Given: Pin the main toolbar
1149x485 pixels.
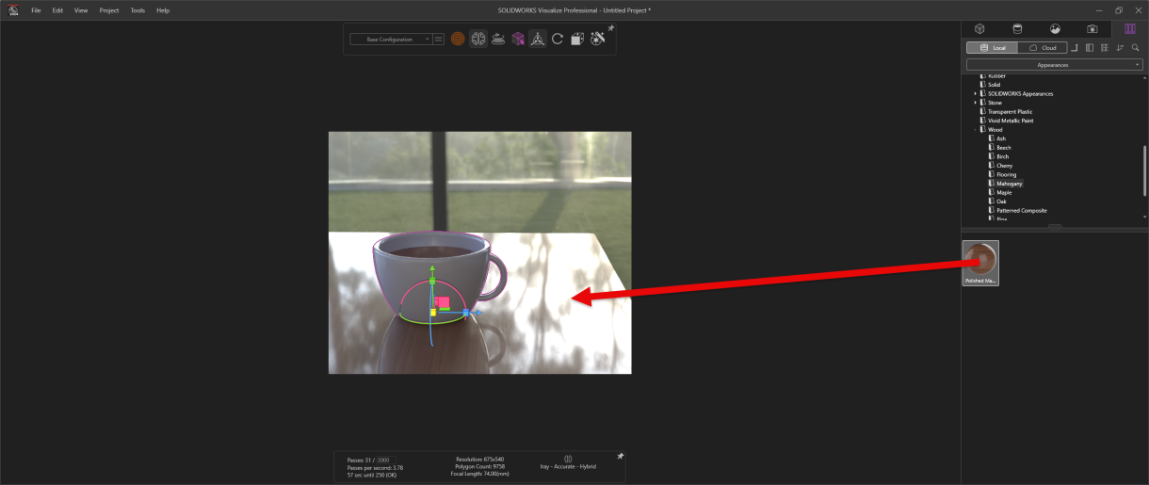Looking at the screenshot, I should coord(610,28).
